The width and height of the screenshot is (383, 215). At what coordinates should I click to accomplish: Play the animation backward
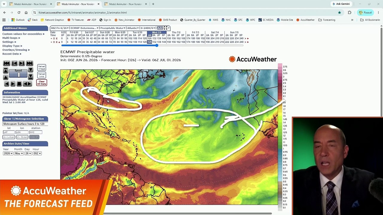7,84
